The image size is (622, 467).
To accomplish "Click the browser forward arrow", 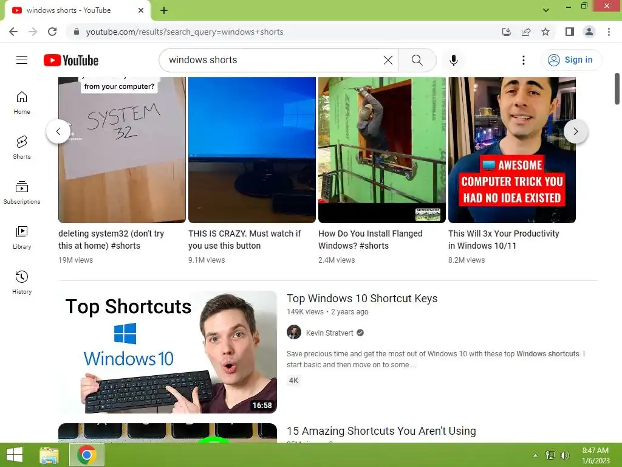I will [33, 32].
